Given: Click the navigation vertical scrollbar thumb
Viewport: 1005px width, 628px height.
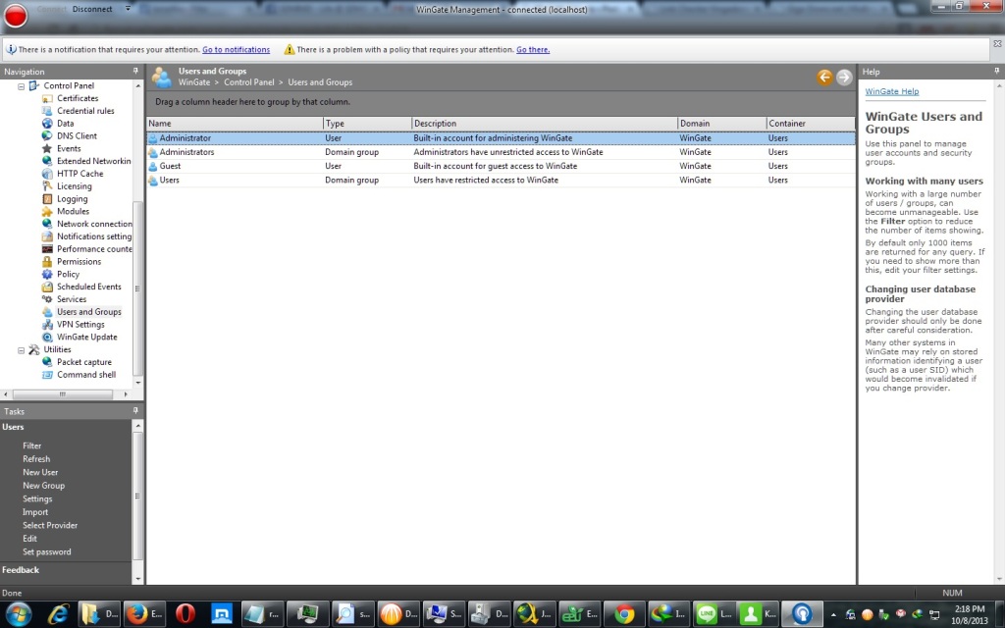Looking at the screenshot, I should 137,288.
